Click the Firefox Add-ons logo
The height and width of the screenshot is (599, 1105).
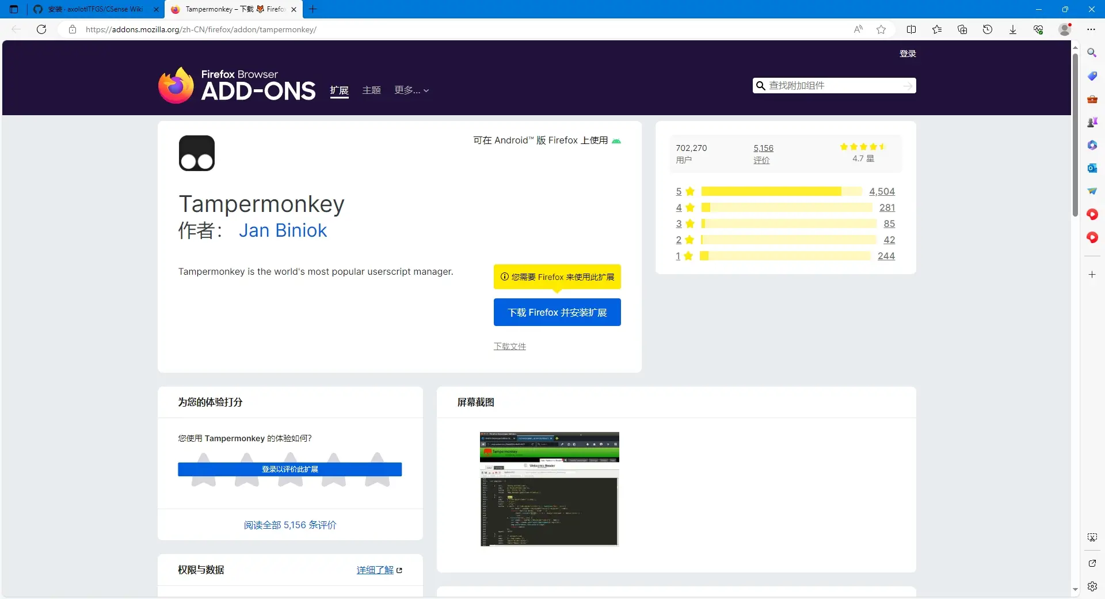coord(237,85)
